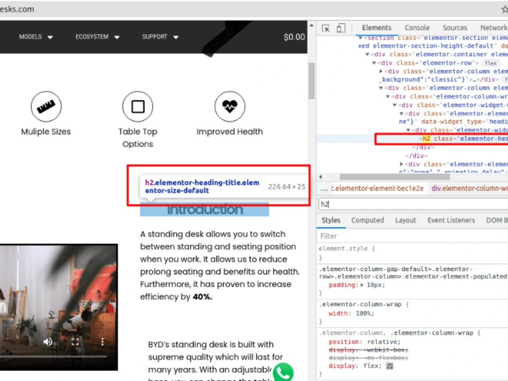
Task: Click the h2 search input field
Action: point(414,204)
